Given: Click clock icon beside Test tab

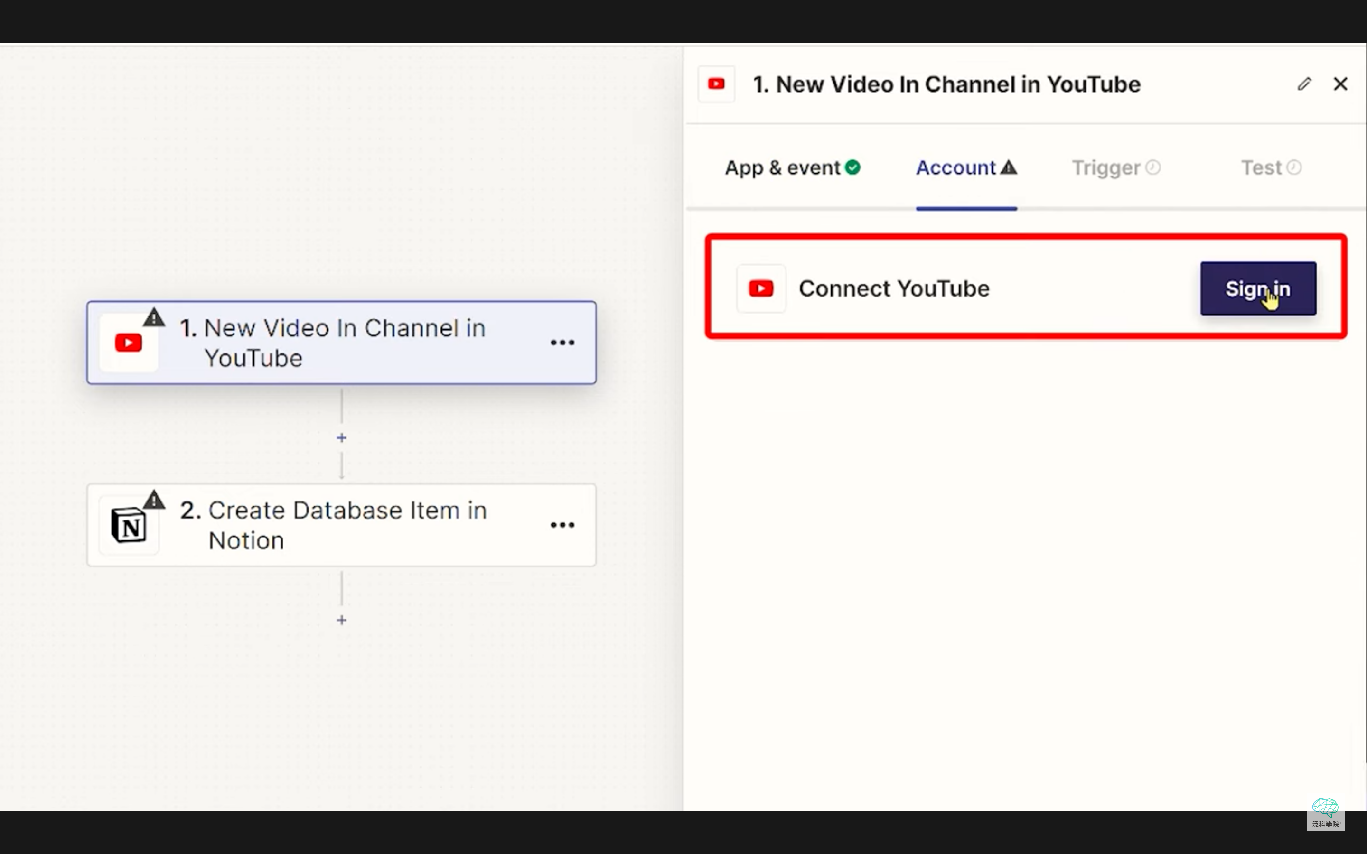Looking at the screenshot, I should [1294, 168].
